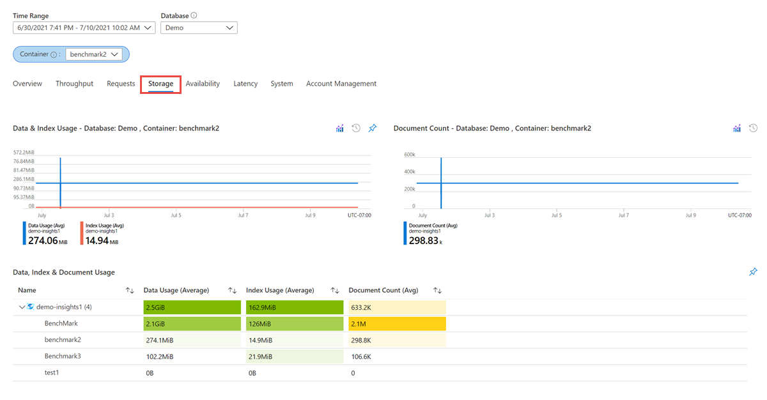Click the BenchMark Document Count yellow cell
The width and height of the screenshot is (767, 400).
[397, 324]
